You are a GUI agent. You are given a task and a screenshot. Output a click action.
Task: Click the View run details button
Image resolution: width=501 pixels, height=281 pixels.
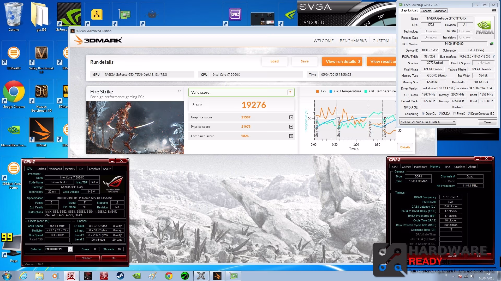(x=342, y=61)
